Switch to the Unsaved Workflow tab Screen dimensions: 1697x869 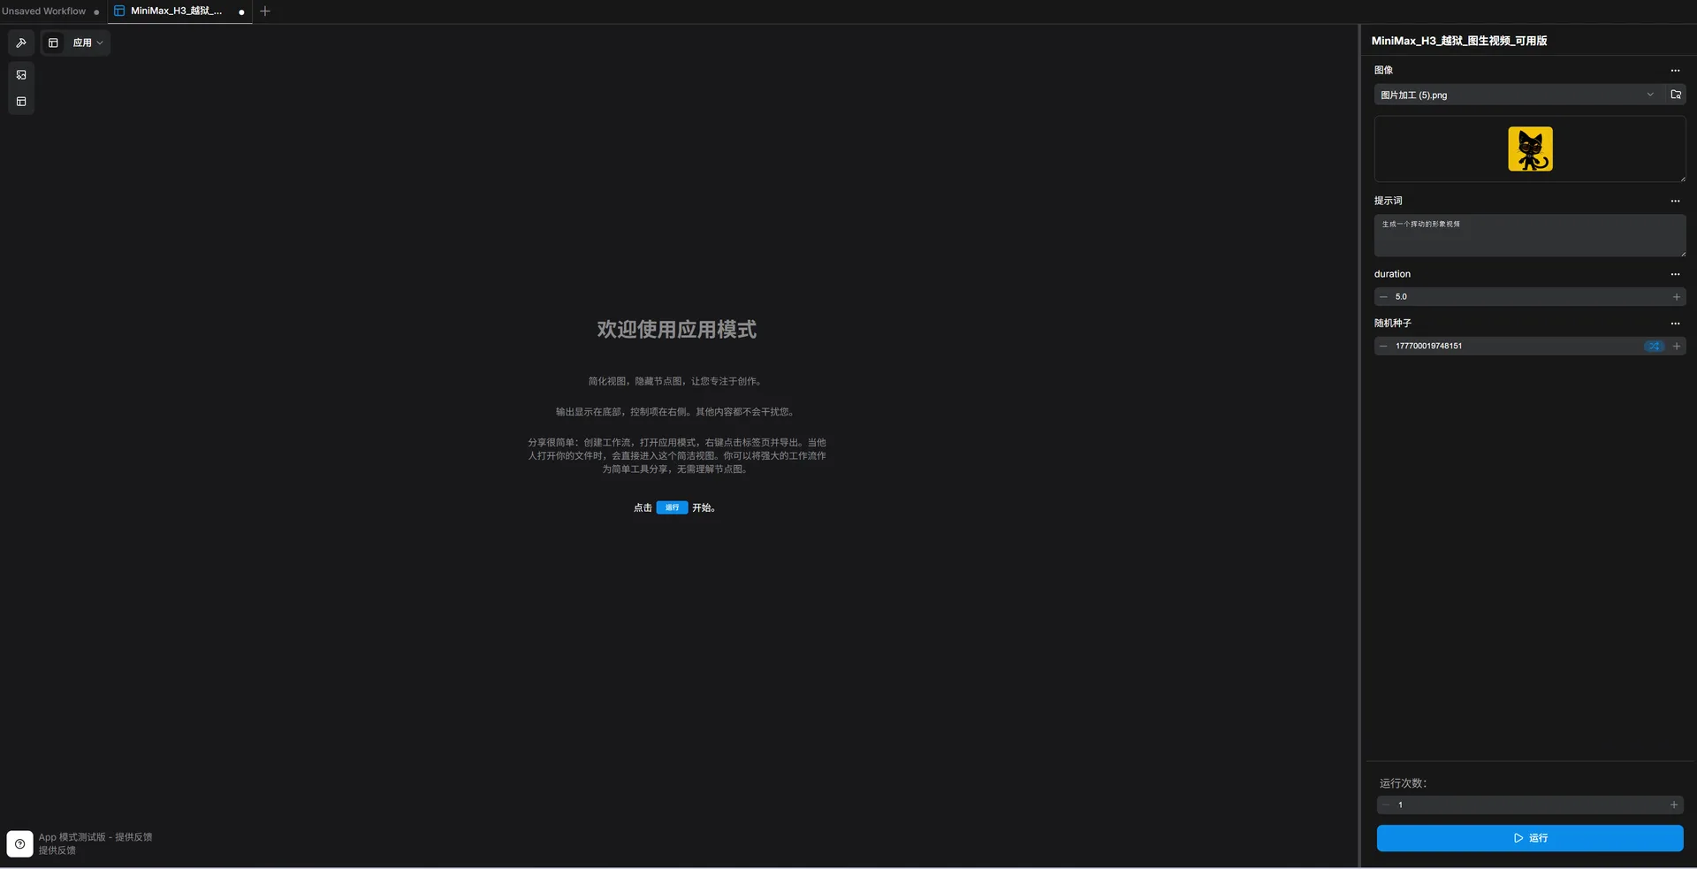point(43,11)
